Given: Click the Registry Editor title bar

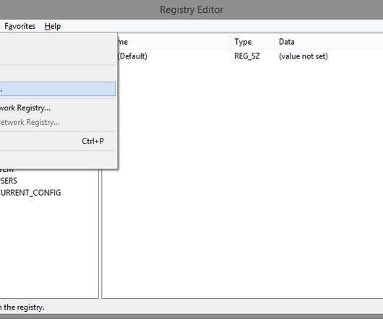Looking at the screenshot, I should tap(191, 10).
